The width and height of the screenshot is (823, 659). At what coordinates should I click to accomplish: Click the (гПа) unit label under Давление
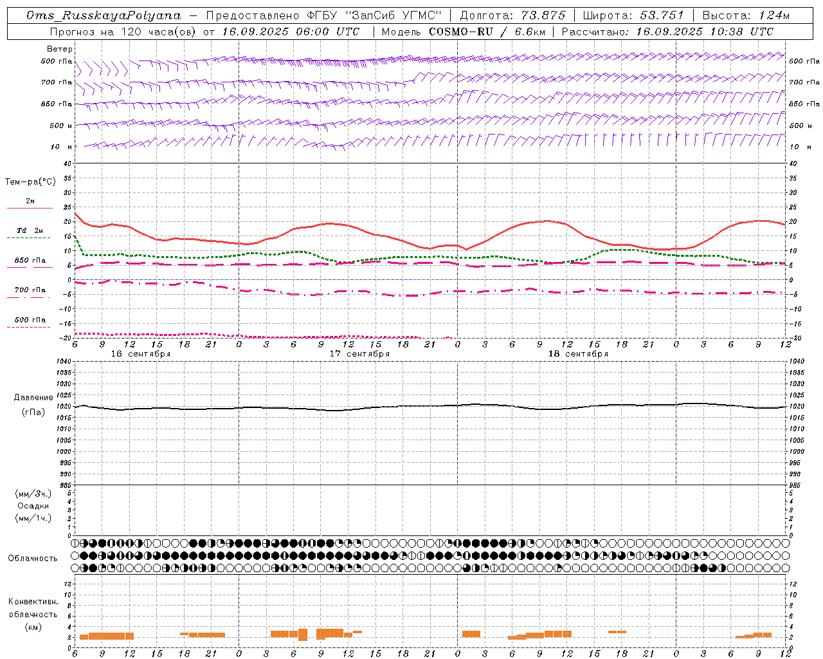point(33,413)
